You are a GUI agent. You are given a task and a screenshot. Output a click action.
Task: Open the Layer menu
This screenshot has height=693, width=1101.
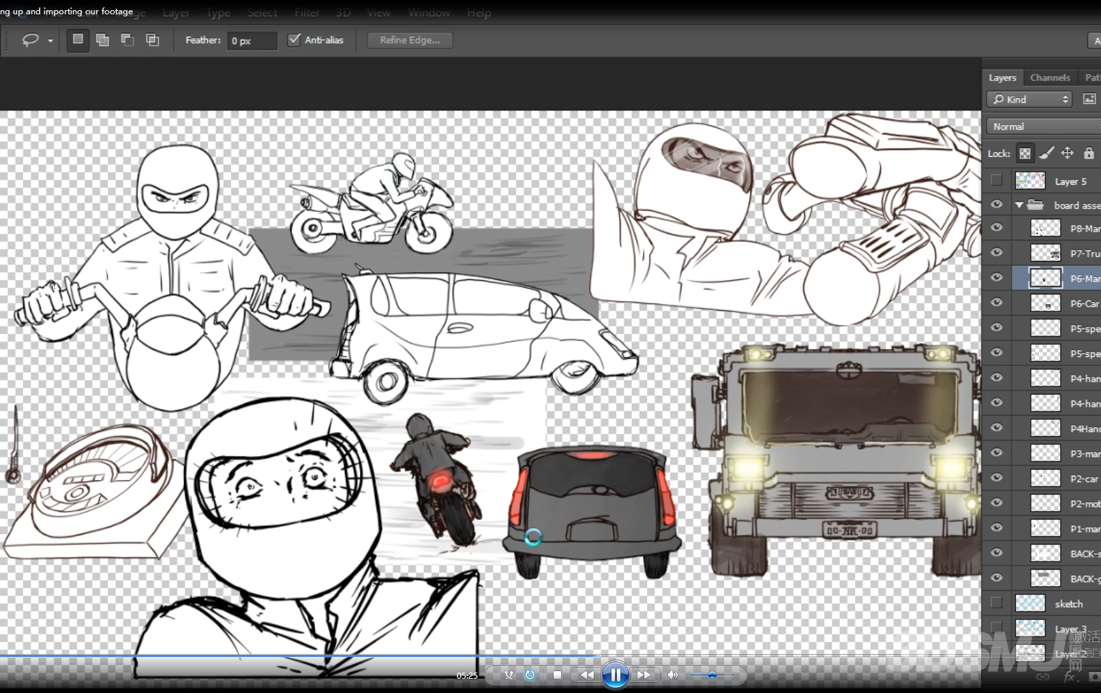point(177,13)
